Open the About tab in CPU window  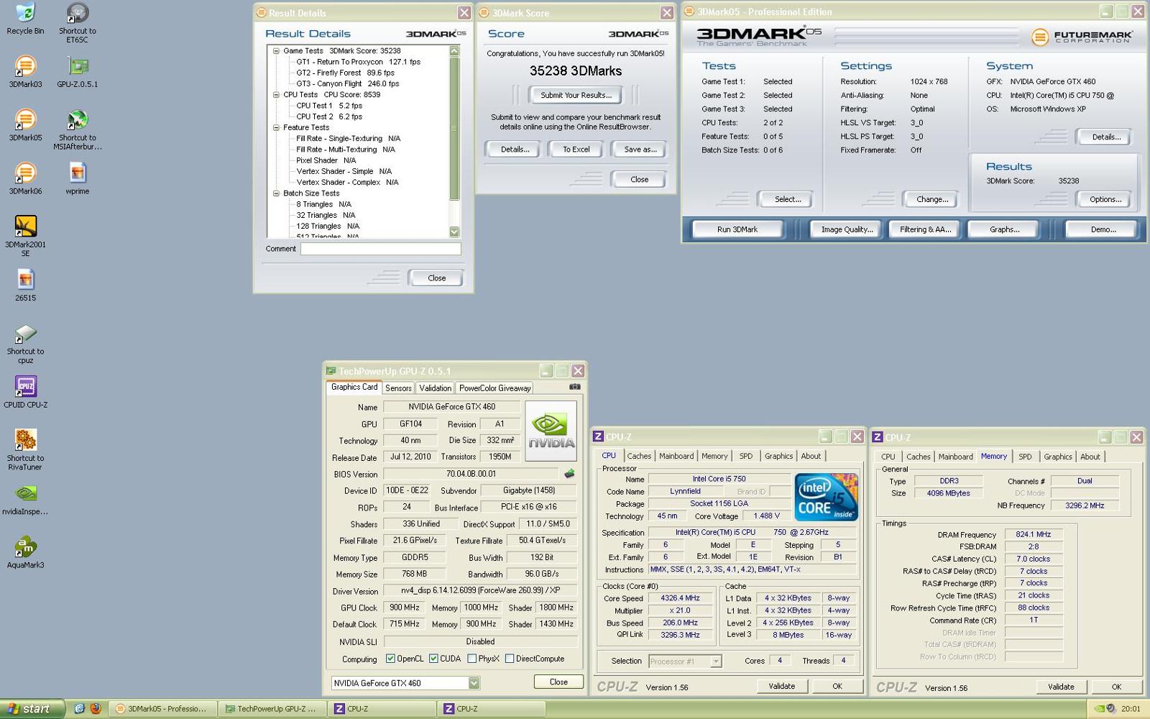tap(811, 456)
